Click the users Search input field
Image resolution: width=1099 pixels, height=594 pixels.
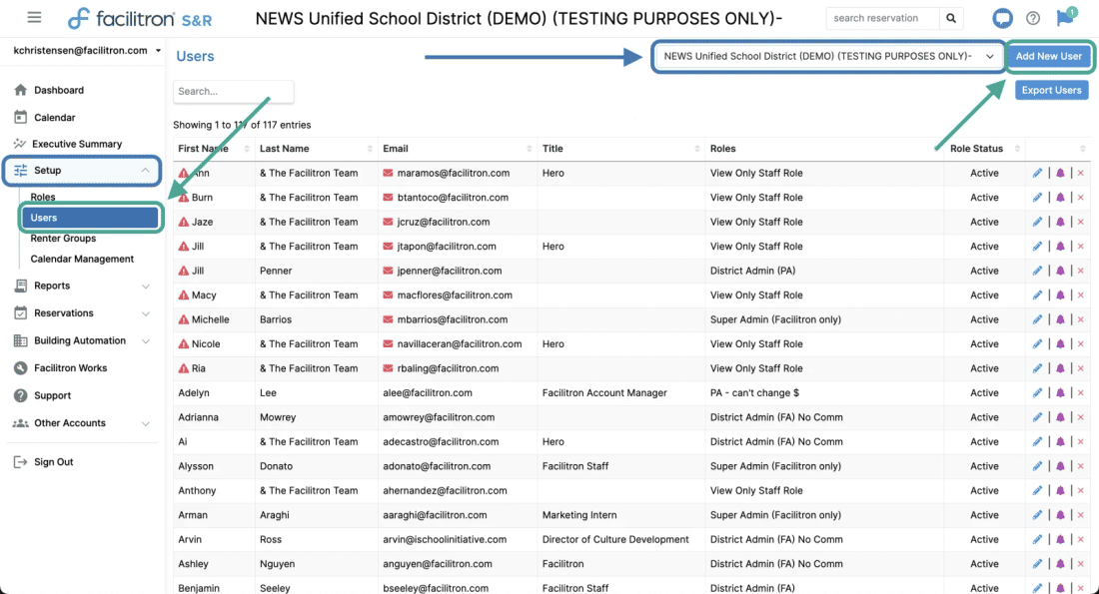pyautogui.click(x=234, y=91)
